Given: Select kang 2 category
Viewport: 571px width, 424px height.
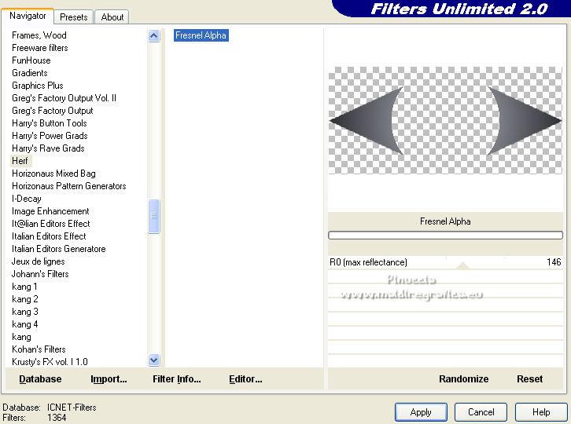Looking at the screenshot, I should click(24, 299).
